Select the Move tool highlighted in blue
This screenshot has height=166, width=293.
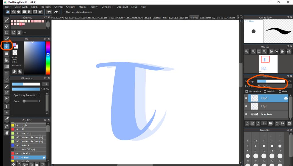click(x=7, y=46)
